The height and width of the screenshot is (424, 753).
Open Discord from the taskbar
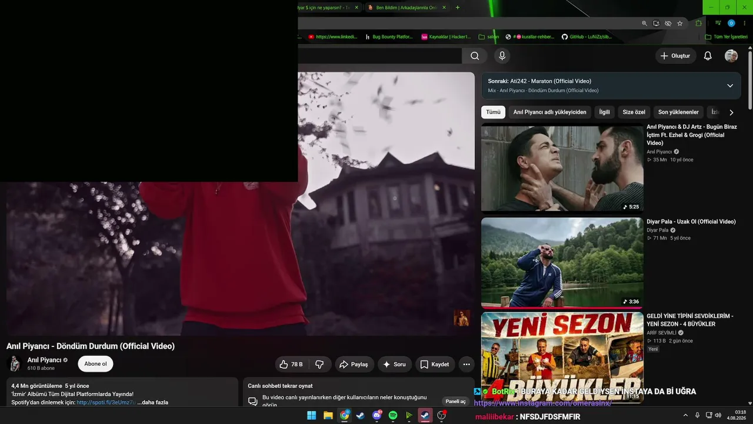pos(376,416)
